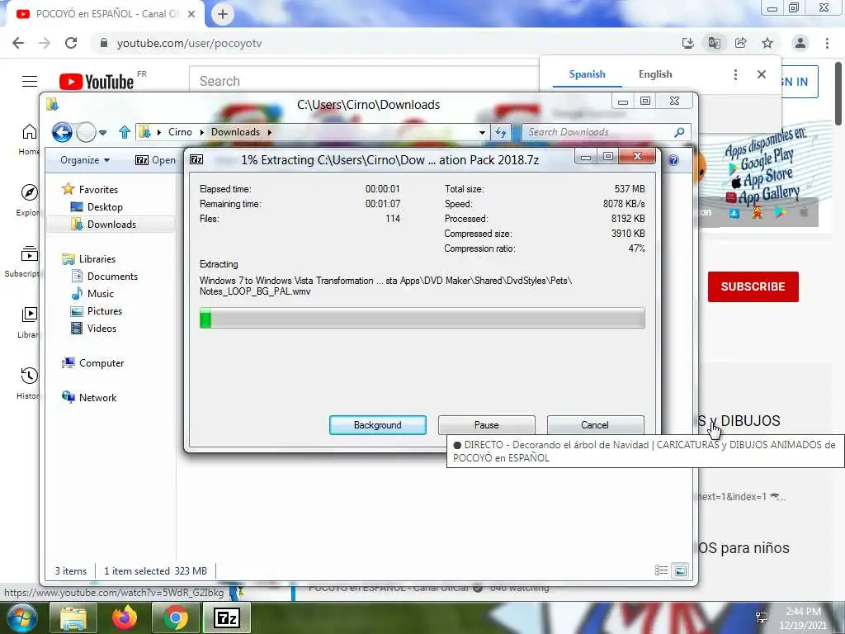Open the Chrome profile avatar
Viewport: 845px width, 634px height.
coord(800,43)
